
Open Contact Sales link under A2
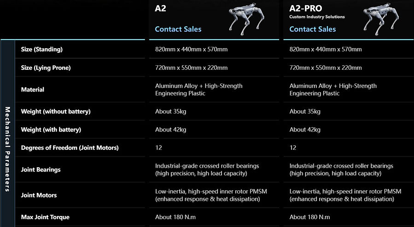[178, 29]
